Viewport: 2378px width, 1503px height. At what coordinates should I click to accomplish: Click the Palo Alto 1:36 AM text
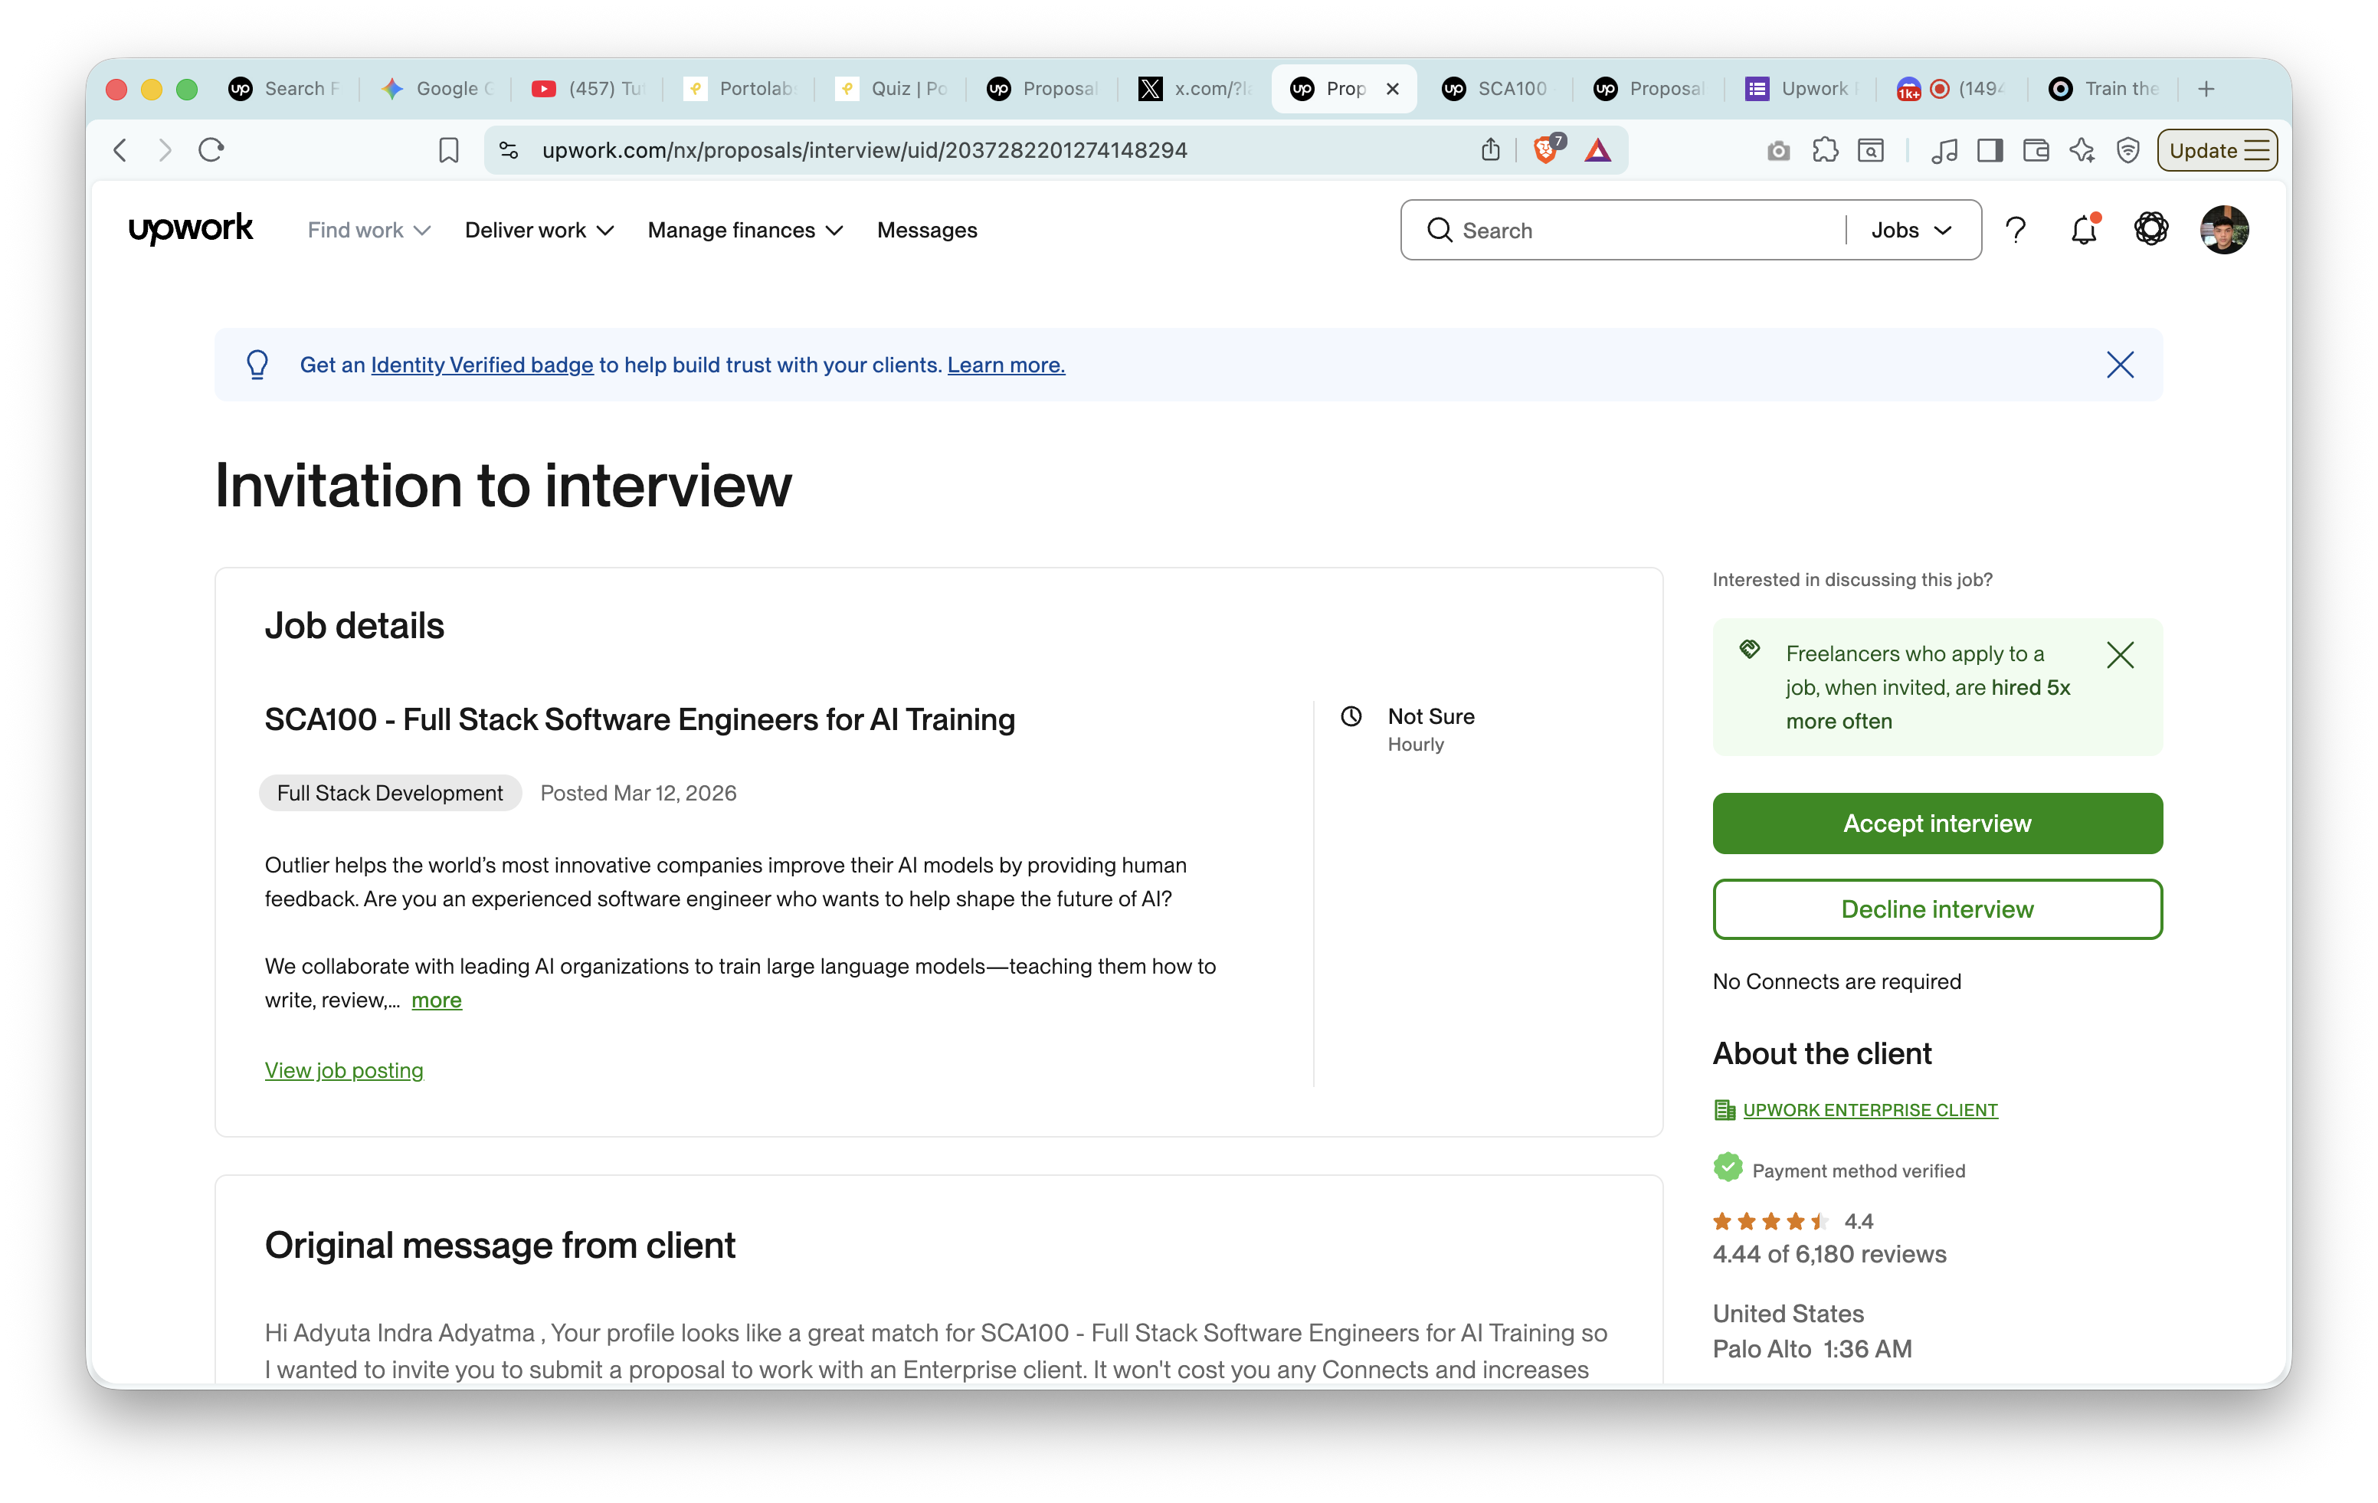[x=1812, y=1348]
